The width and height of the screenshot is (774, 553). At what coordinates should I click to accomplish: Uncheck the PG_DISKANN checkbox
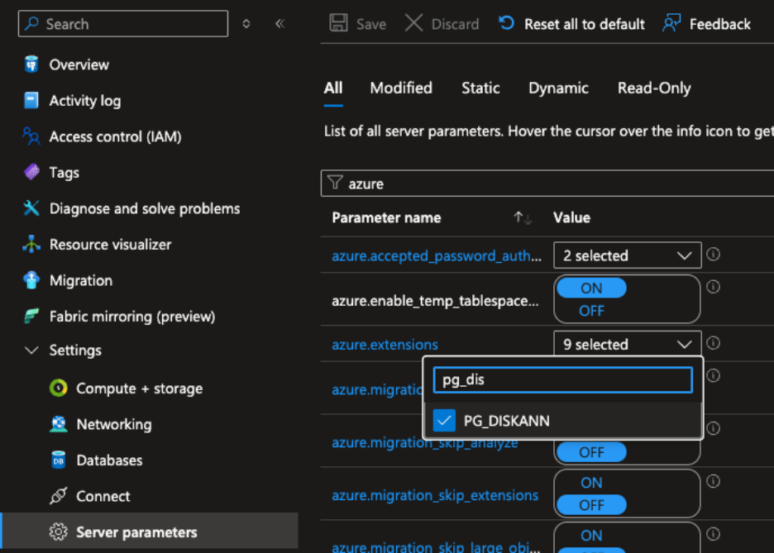click(445, 421)
